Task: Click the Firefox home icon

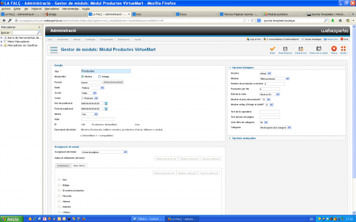Action: [340, 21]
